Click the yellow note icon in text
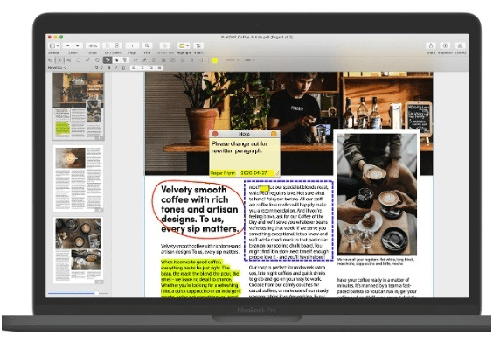 coord(265,189)
